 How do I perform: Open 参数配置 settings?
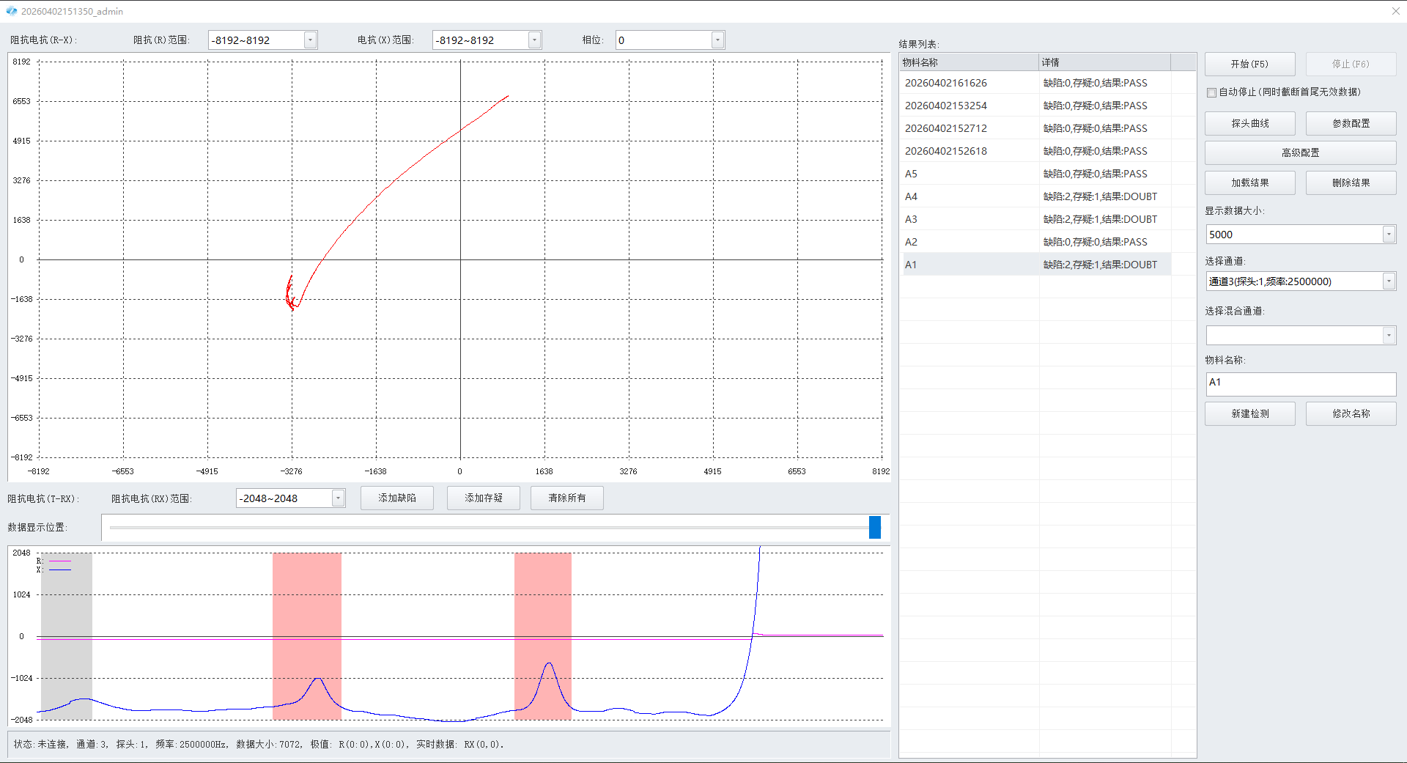1351,124
